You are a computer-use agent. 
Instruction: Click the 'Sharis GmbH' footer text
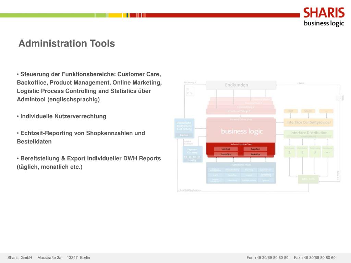click(x=20, y=258)
